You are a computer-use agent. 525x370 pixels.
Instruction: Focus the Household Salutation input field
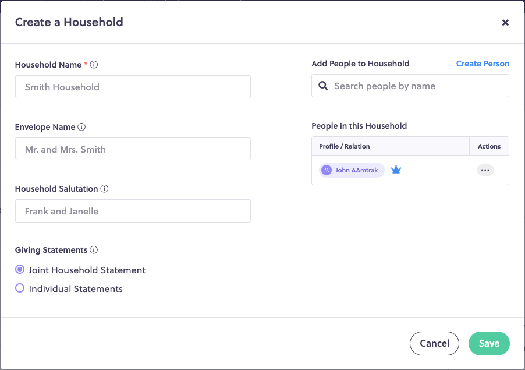click(133, 211)
